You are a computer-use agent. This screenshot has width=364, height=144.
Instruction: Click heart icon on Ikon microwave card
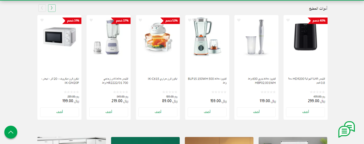[42, 20]
